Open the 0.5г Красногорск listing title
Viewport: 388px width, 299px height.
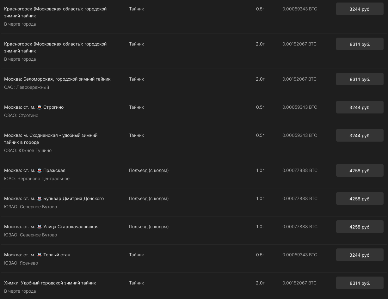click(x=55, y=12)
